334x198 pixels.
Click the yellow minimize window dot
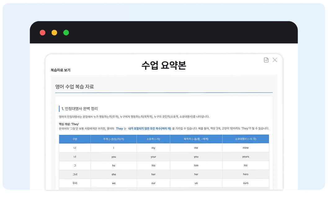pyautogui.click(x=54, y=33)
